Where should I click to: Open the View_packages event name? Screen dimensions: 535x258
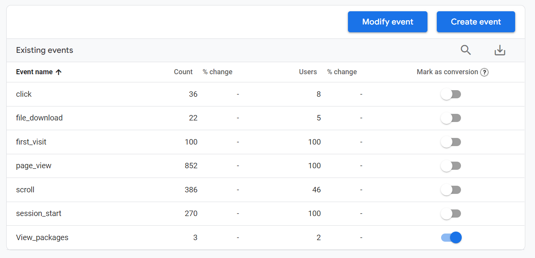pos(42,237)
